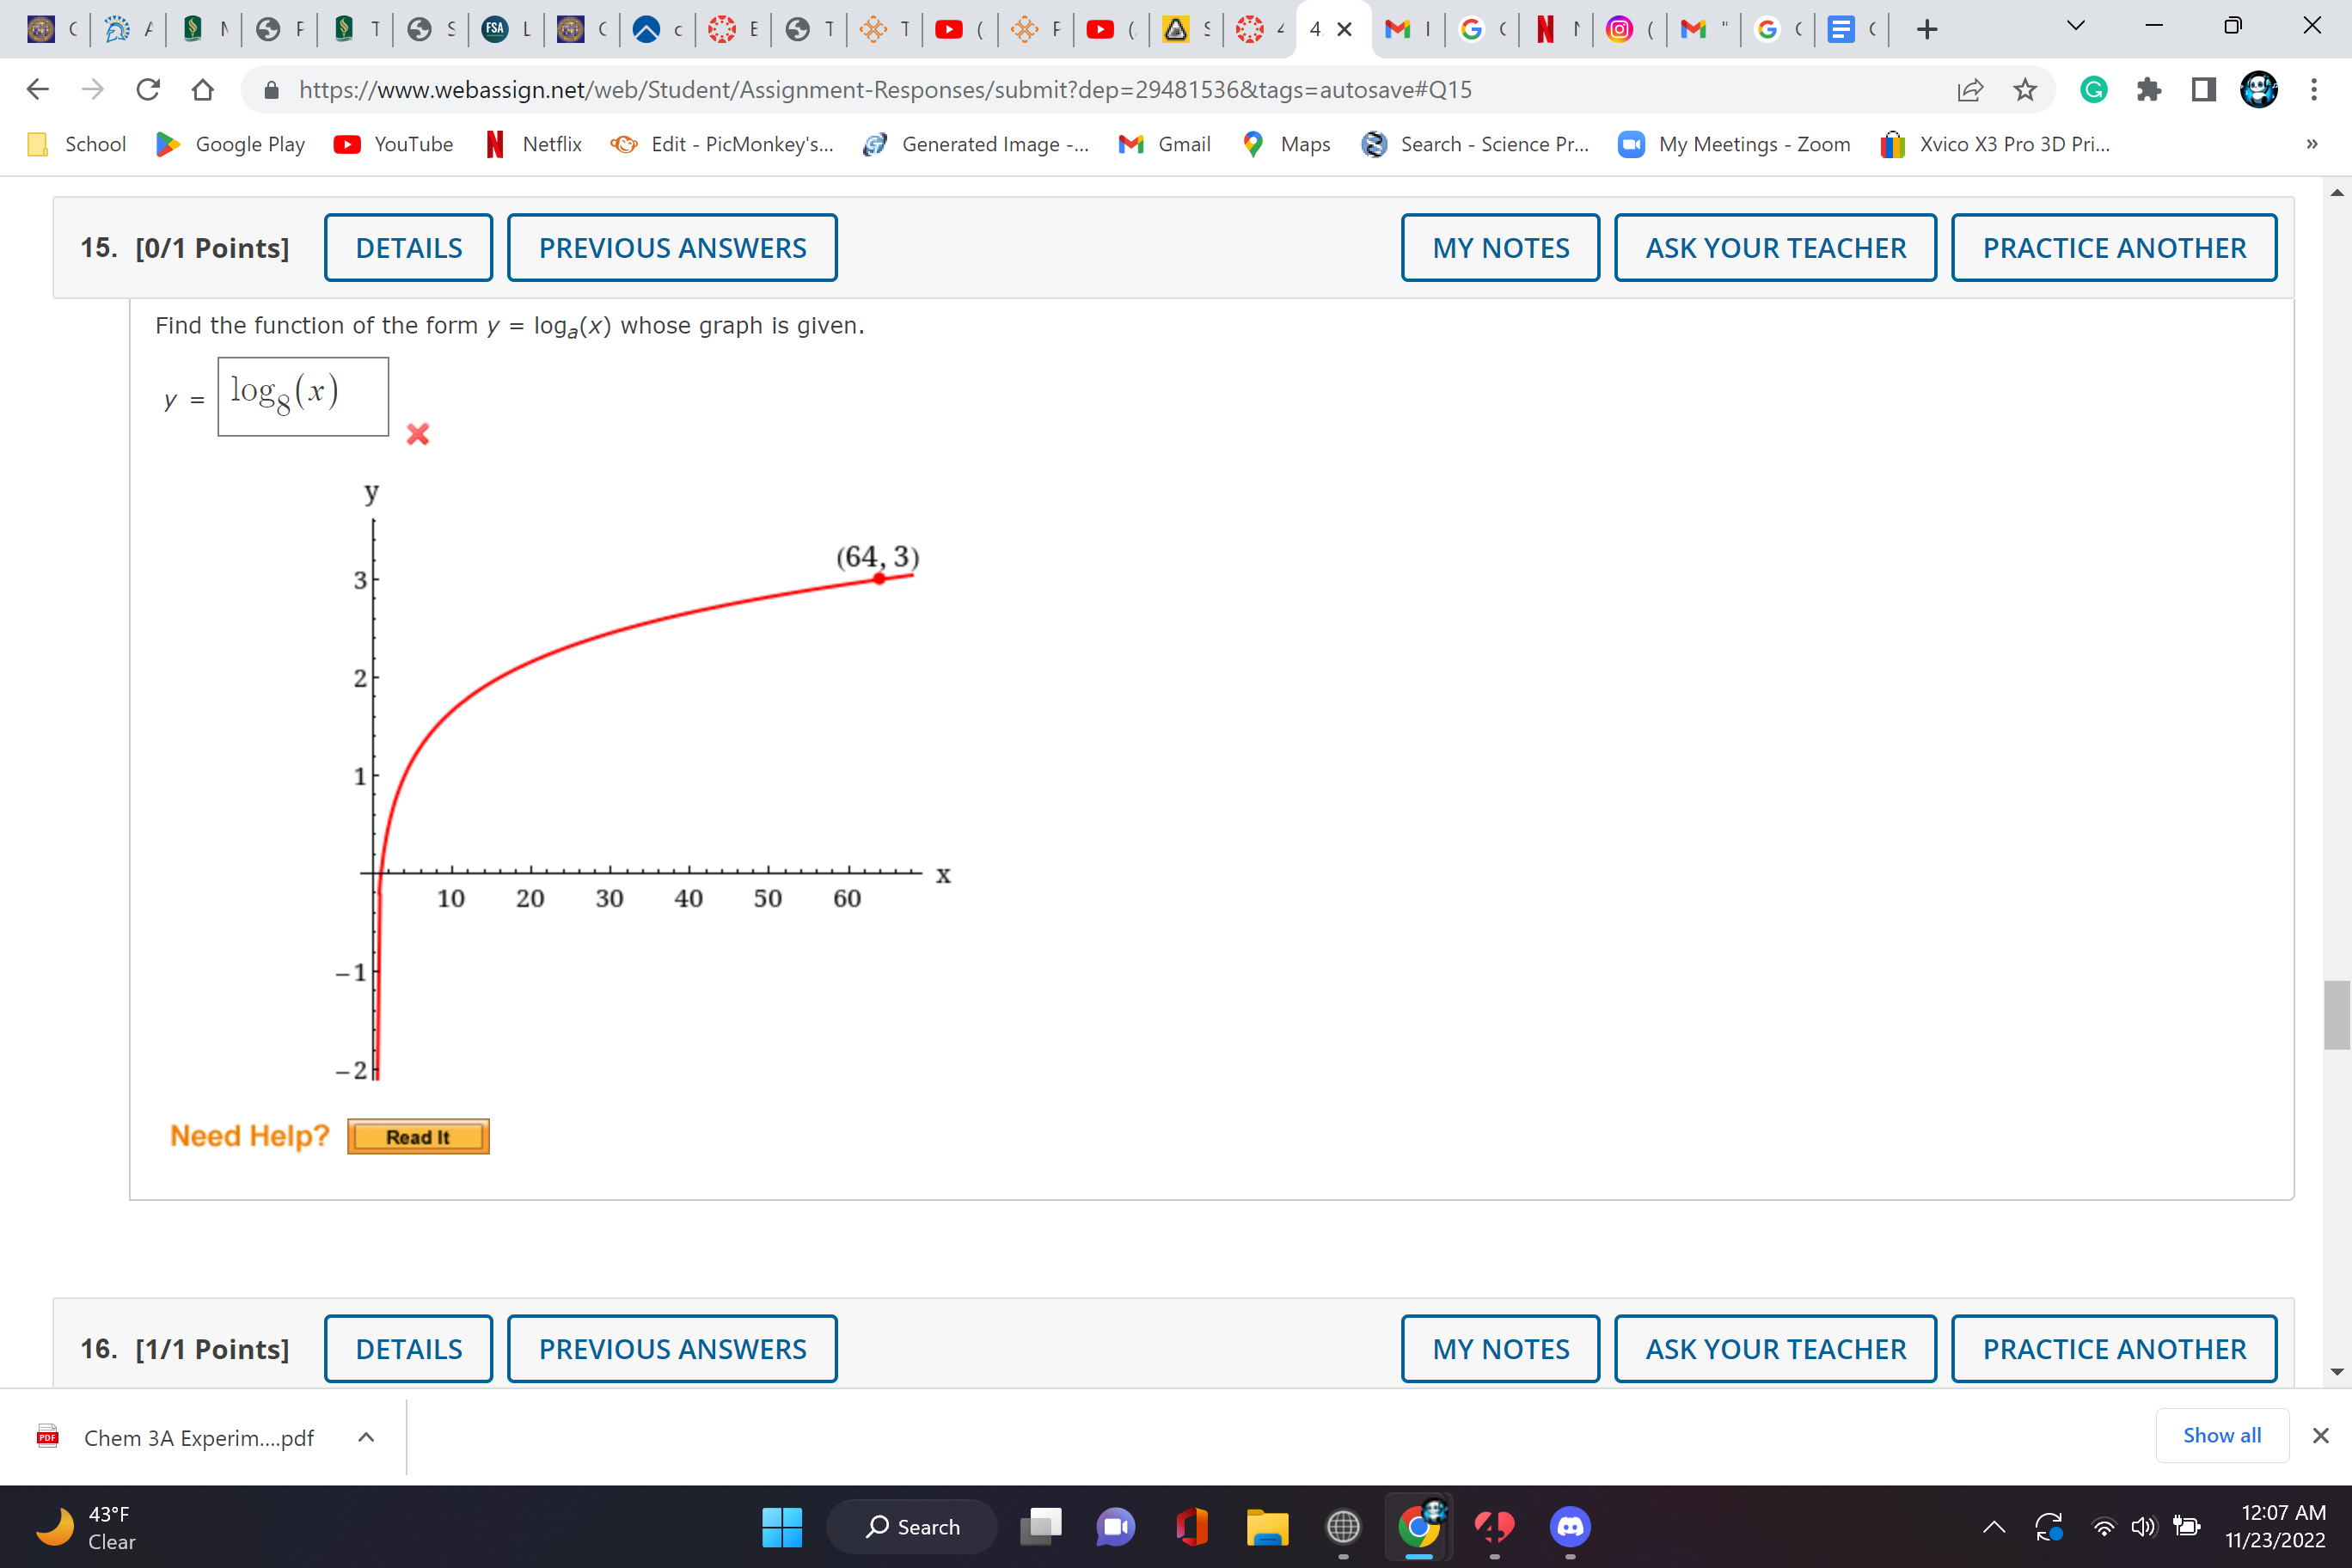Toggle the browser side panel icon
2352x1568 pixels.
point(2203,90)
